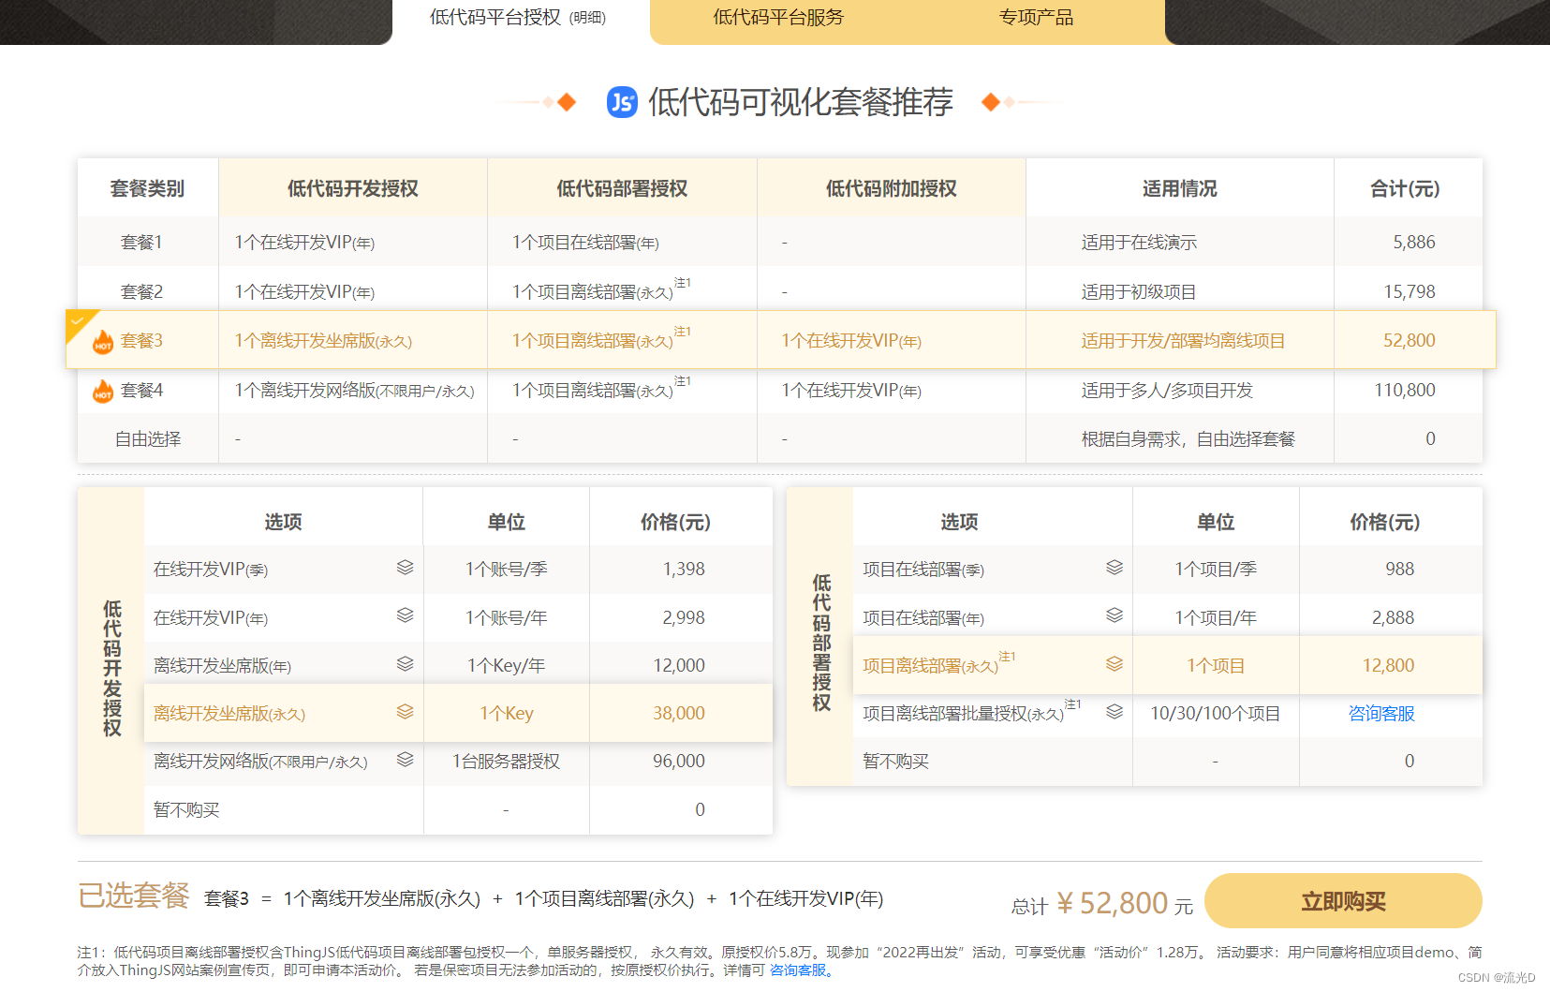The height and width of the screenshot is (992, 1550).
Task: Click the hot flame icon on 套餐4
Action: [103, 391]
